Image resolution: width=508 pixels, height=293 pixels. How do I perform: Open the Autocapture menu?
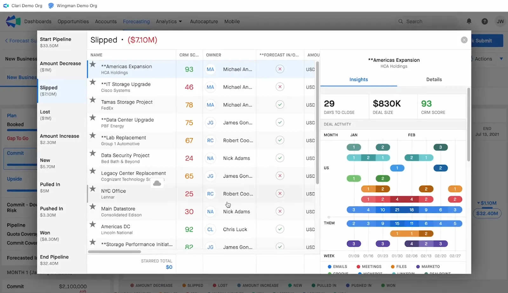point(204,21)
